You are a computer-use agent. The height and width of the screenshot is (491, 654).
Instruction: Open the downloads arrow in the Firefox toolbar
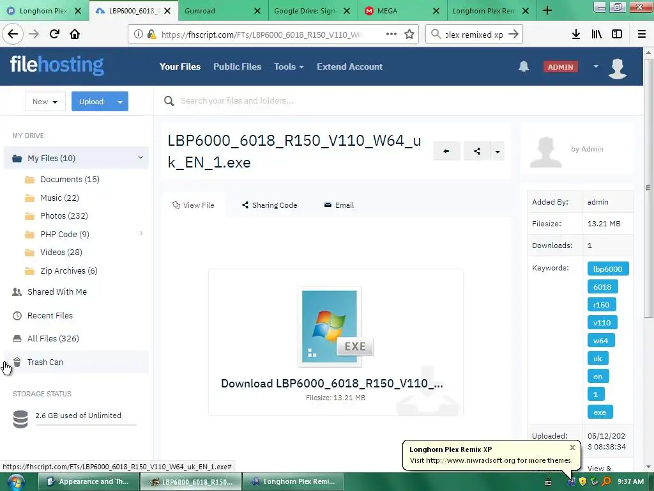(x=576, y=35)
